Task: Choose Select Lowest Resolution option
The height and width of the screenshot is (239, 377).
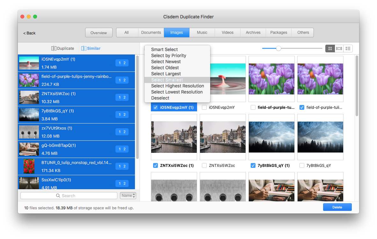Action: 177,92
